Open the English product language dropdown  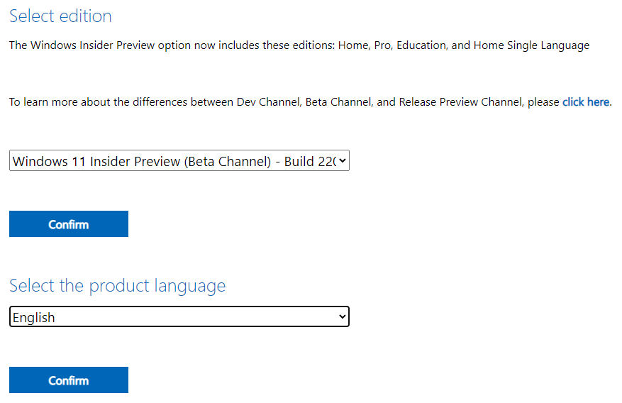coord(179,316)
